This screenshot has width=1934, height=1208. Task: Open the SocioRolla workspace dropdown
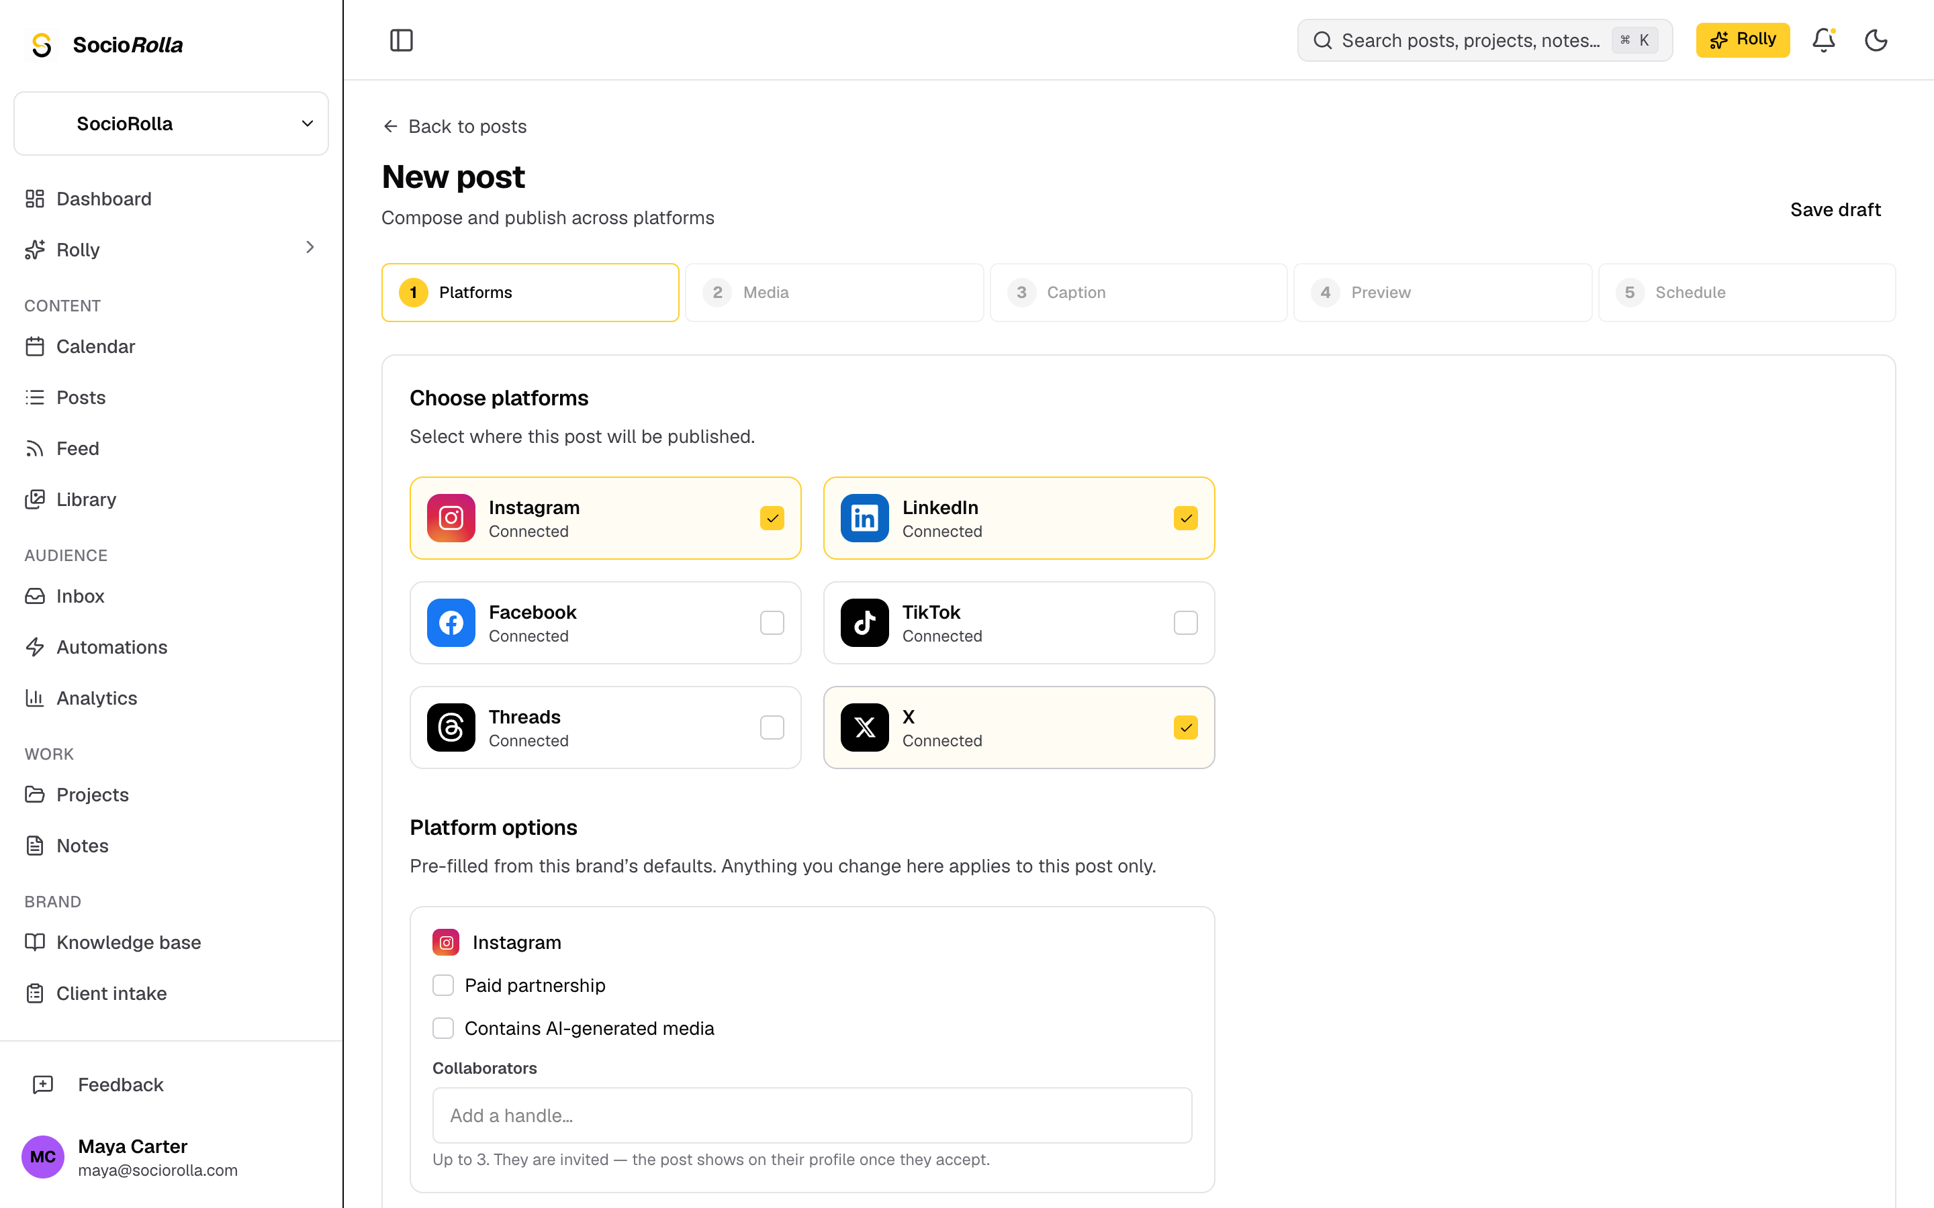[x=171, y=124]
